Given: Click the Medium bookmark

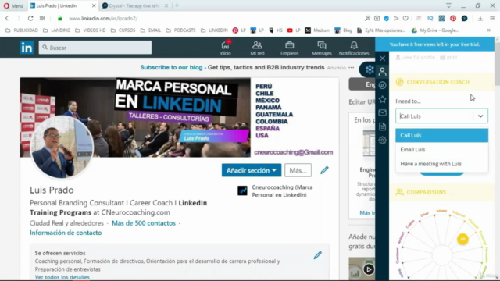Looking at the screenshot, I should click(x=317, y=30).
